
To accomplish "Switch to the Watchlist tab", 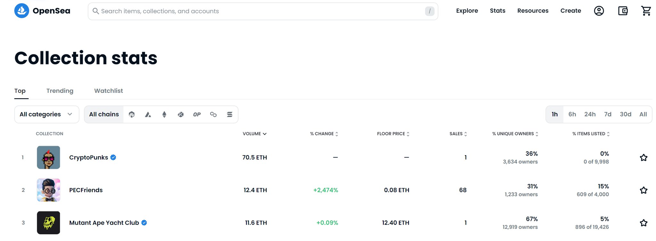I will coord(109,91).
